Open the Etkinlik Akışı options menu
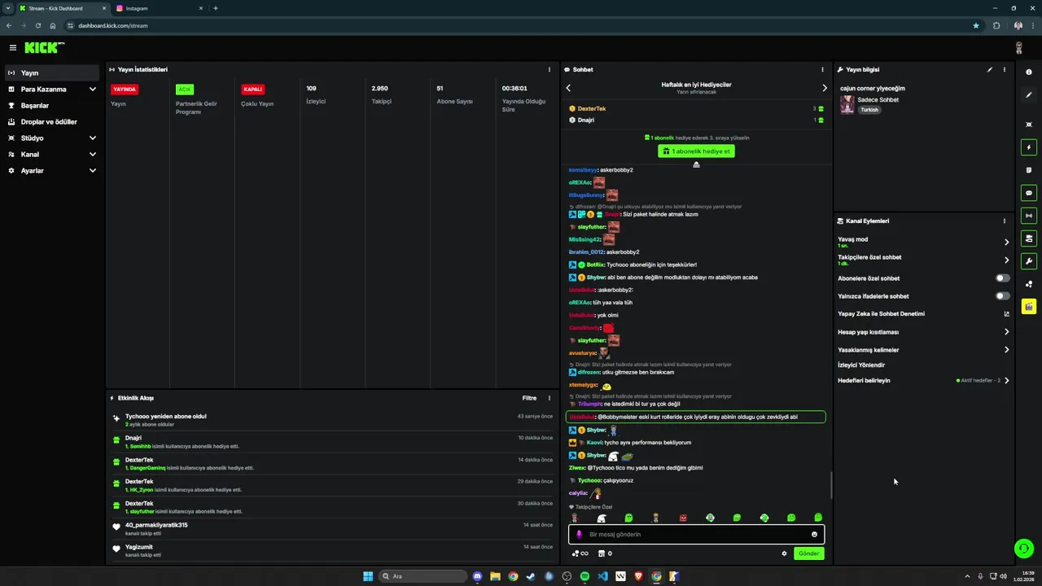Viewport: 1042px width, 586px height. click(549, 398)
